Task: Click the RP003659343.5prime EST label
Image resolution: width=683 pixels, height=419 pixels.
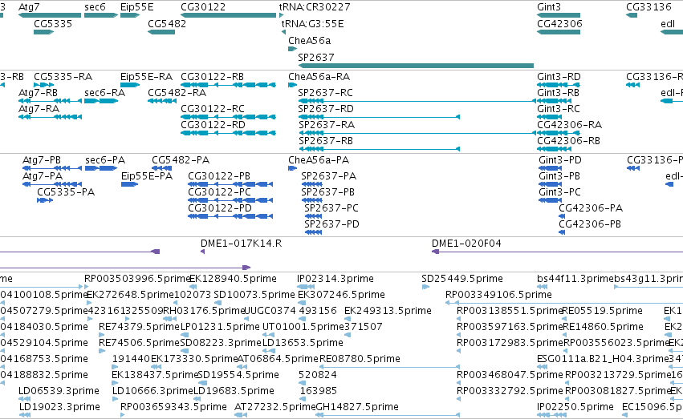Action: (174, 407)
